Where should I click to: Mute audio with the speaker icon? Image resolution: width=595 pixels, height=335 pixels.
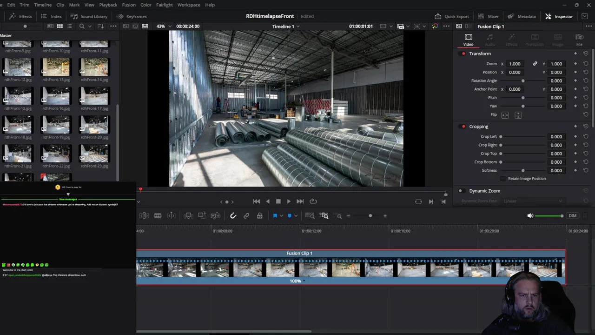point(530,216)
